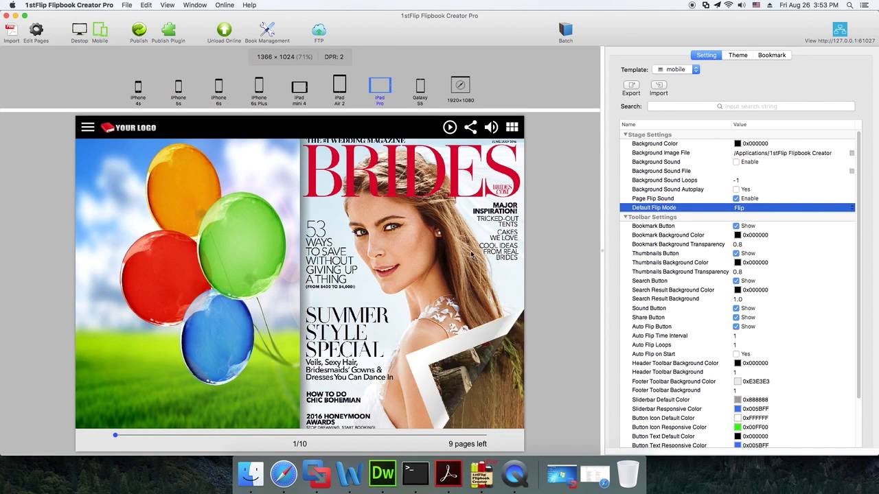The height and width of the screenshot is (494, 879).
Task: Open the File menu
Action: 127,5
